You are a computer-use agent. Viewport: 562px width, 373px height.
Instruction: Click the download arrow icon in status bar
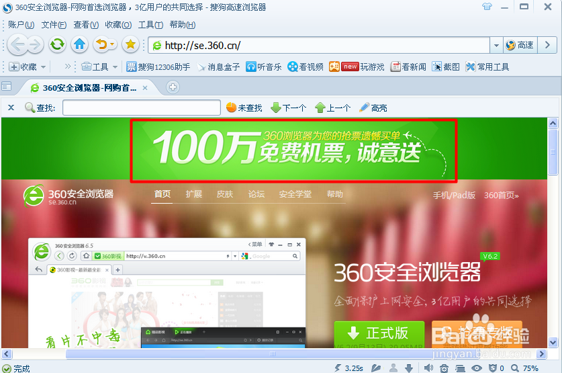click(x=409, y=368)
